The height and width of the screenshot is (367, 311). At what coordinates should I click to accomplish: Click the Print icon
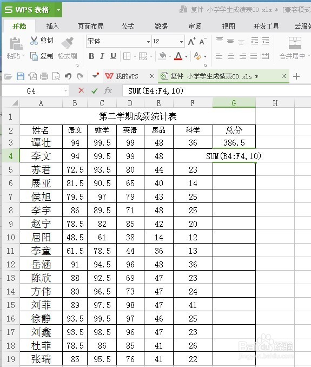[44, 76]
